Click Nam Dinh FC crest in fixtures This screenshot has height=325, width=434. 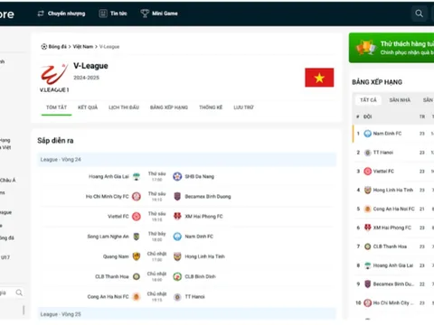177,237
